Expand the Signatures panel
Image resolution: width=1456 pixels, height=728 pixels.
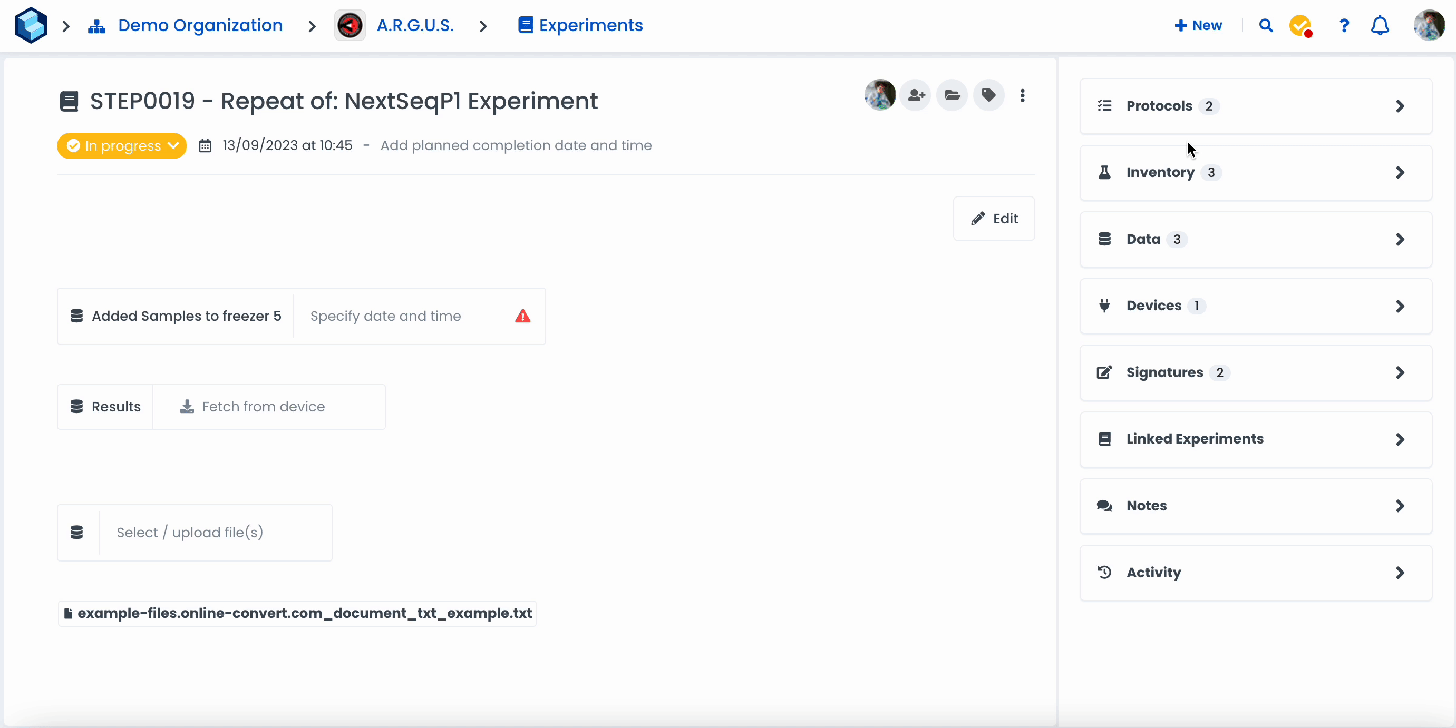pos(1255,373)
